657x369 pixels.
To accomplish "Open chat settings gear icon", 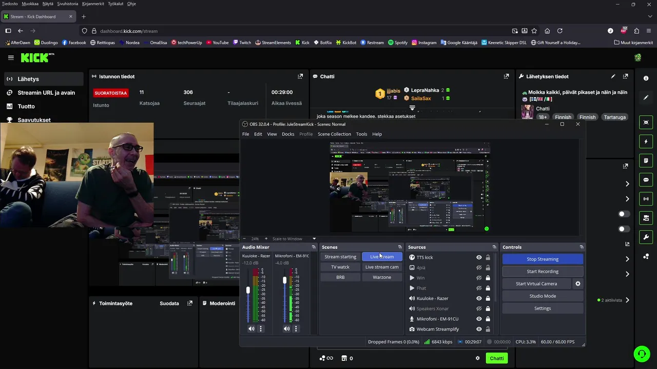I will pos(477,358).
